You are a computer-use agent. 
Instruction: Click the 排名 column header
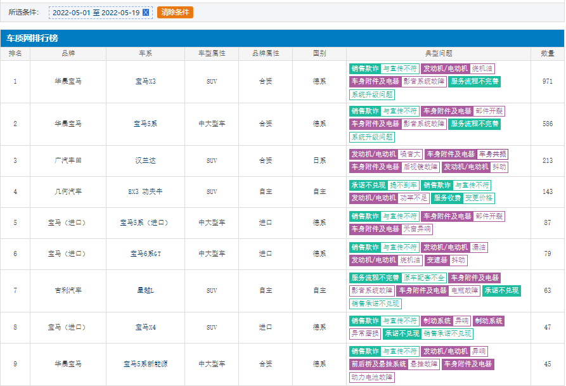(x=15, y=53)
